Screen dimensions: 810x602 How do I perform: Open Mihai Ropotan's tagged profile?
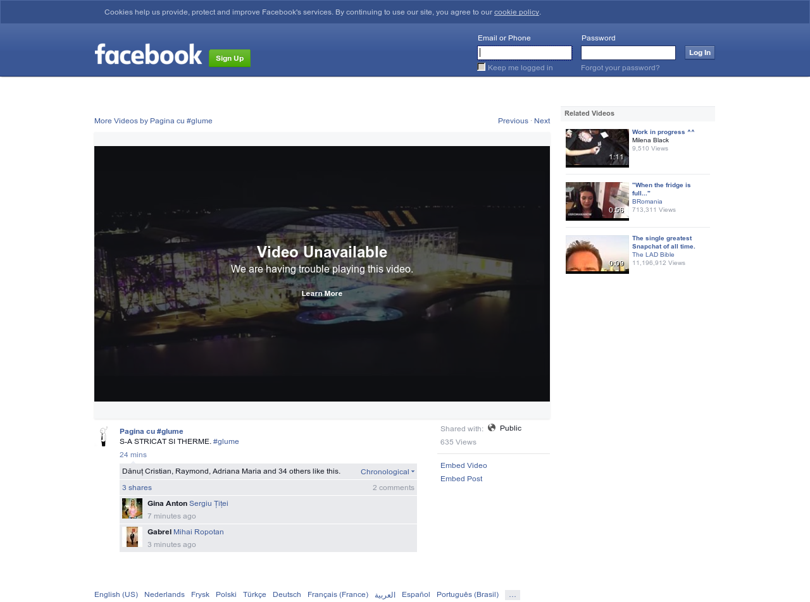[199, 532]
